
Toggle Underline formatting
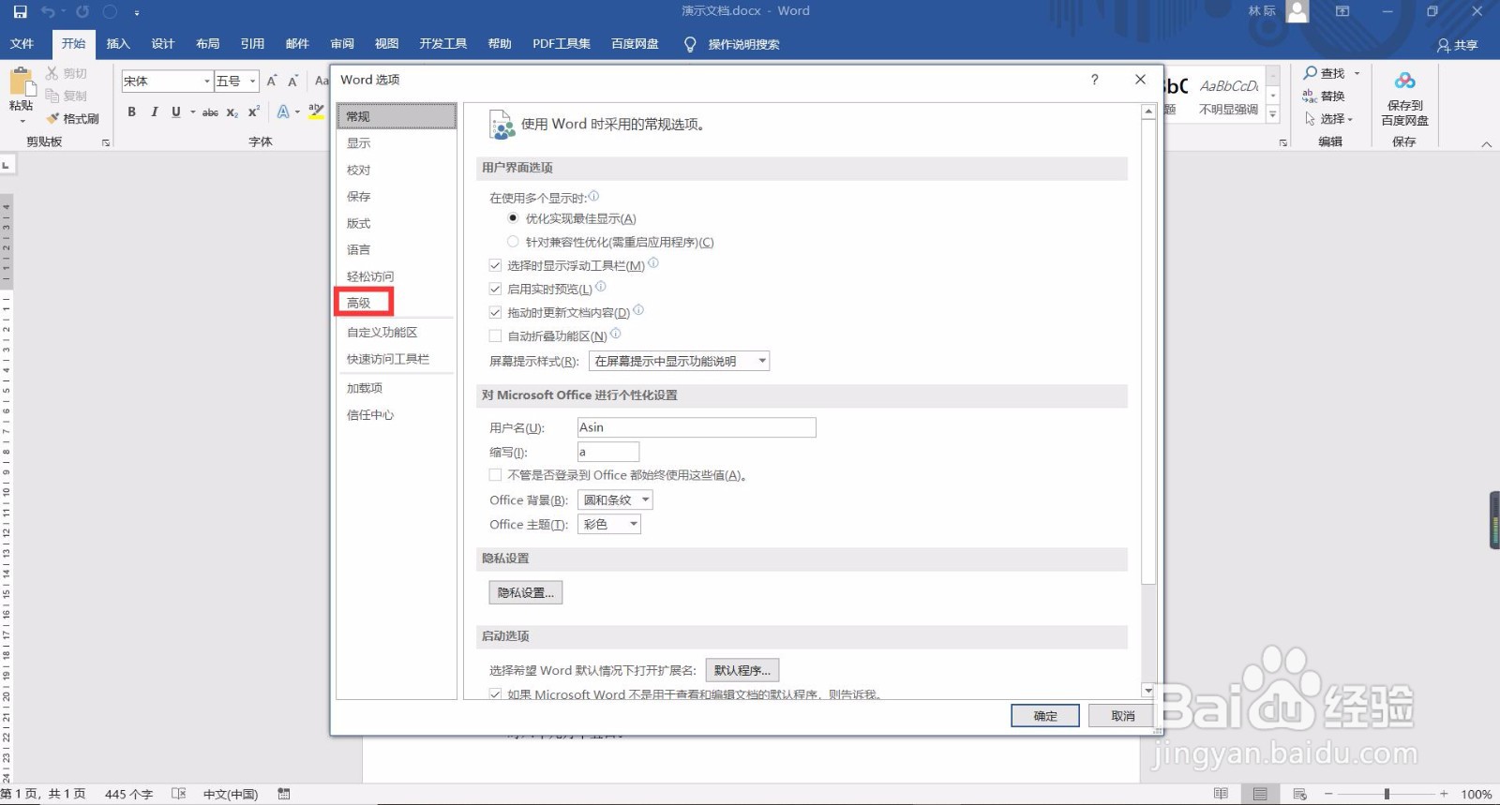click(176, 112)
